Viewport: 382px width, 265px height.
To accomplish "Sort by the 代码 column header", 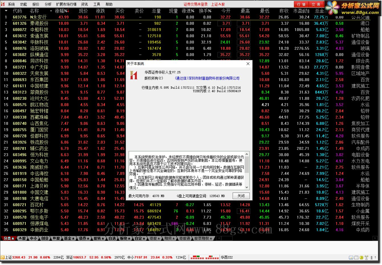I will [x=17, y=11].
